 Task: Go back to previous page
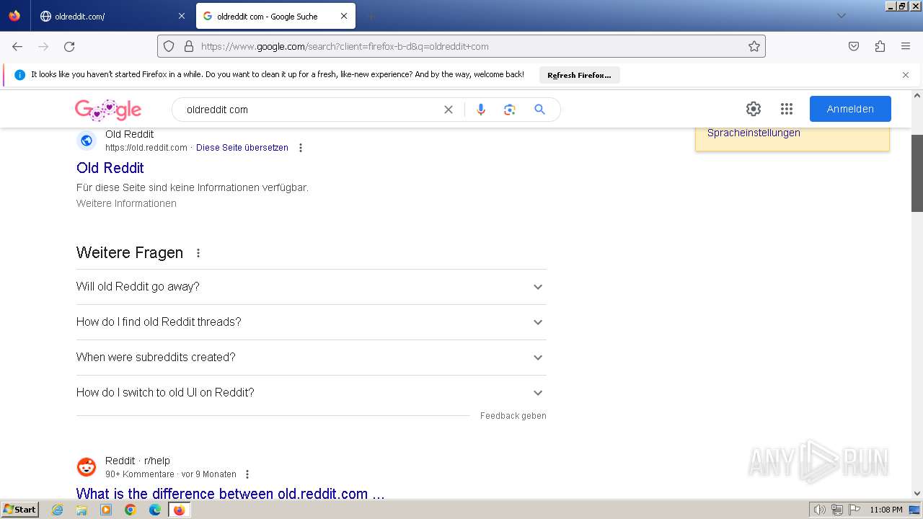(x=17, y=46)
